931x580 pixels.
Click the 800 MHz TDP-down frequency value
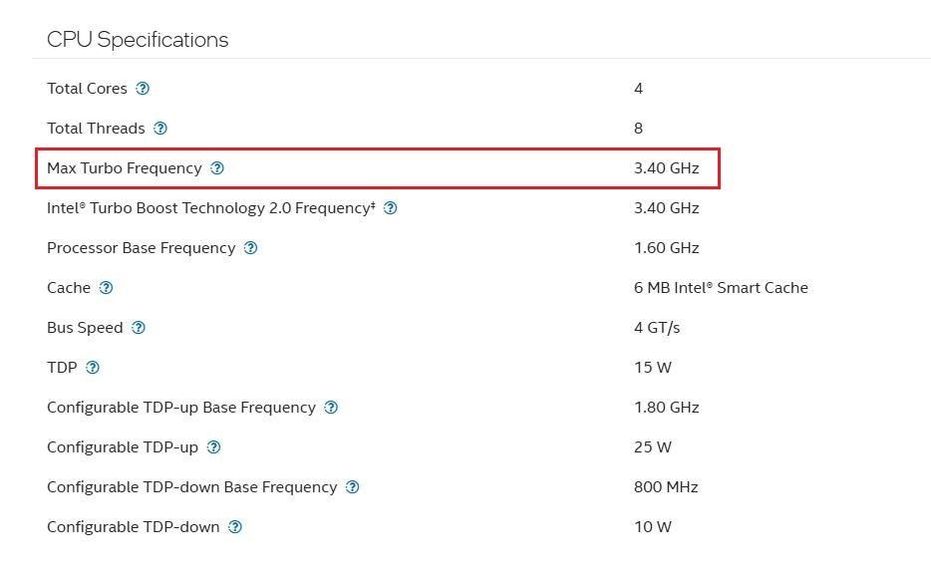[666, 486]
